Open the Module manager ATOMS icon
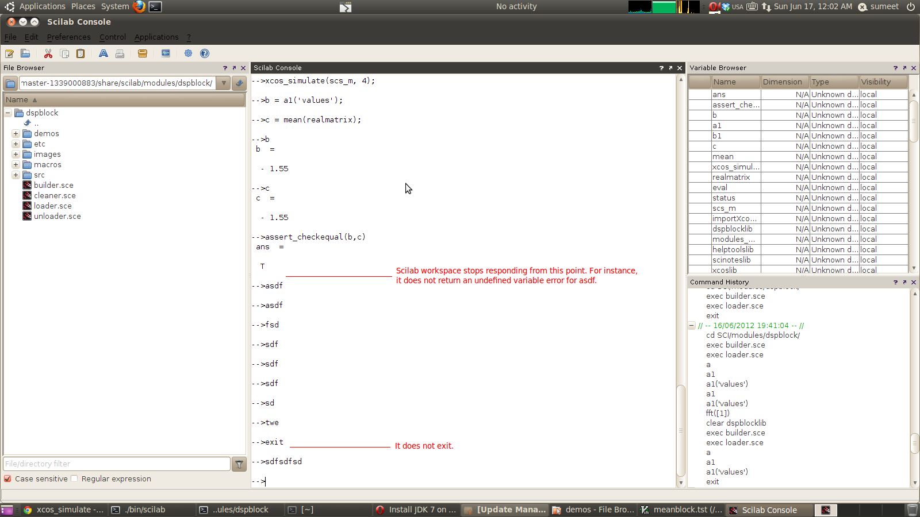 pyautogui.click(x=143, y=53)
